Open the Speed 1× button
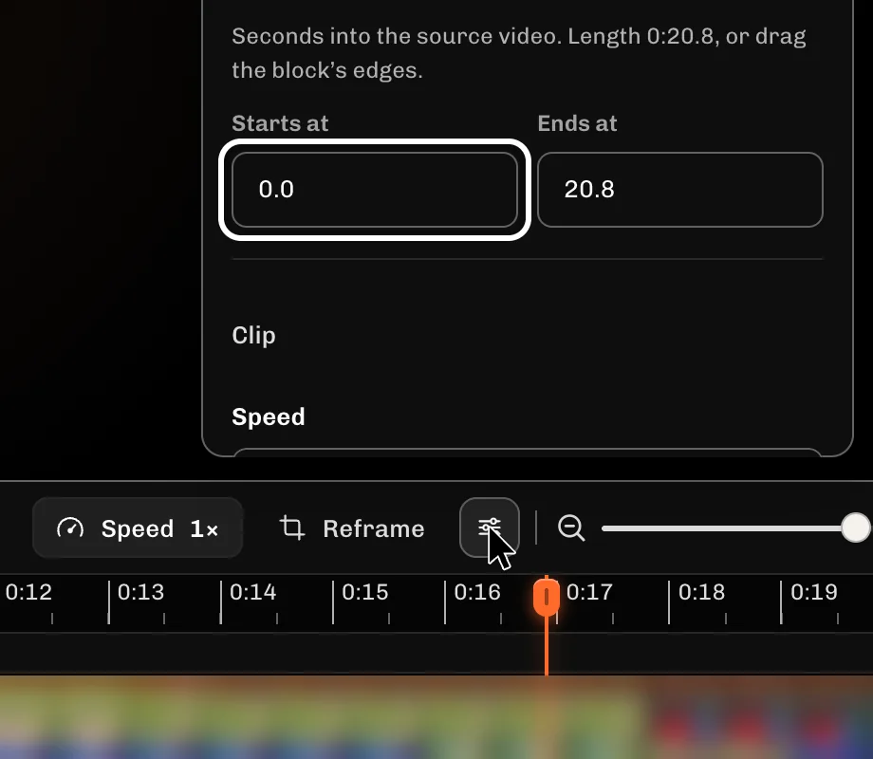The width and height of the screenshot is (873, 759). 138,528
